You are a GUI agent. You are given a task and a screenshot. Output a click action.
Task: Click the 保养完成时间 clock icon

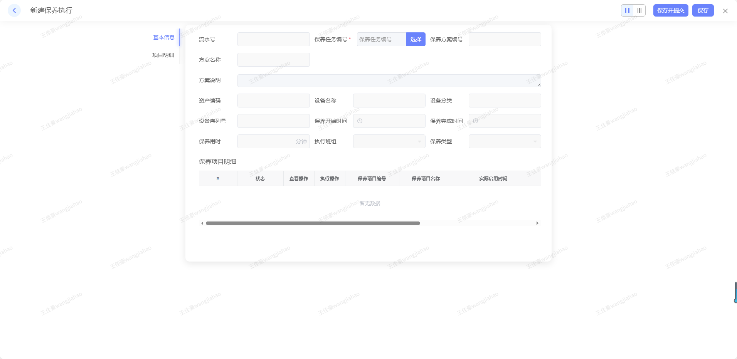coord(475,121)
